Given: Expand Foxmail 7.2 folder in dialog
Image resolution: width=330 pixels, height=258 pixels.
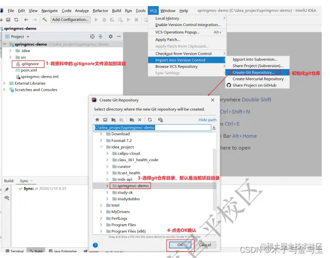Looking at the screenshot, I should click(101, 140).
